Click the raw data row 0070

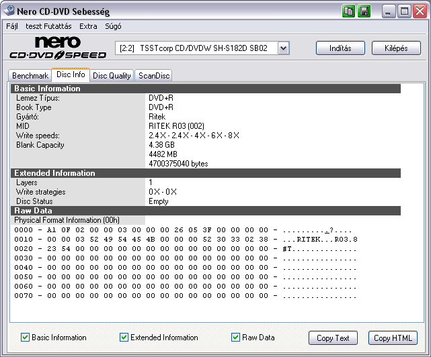[x=185, y=296]
